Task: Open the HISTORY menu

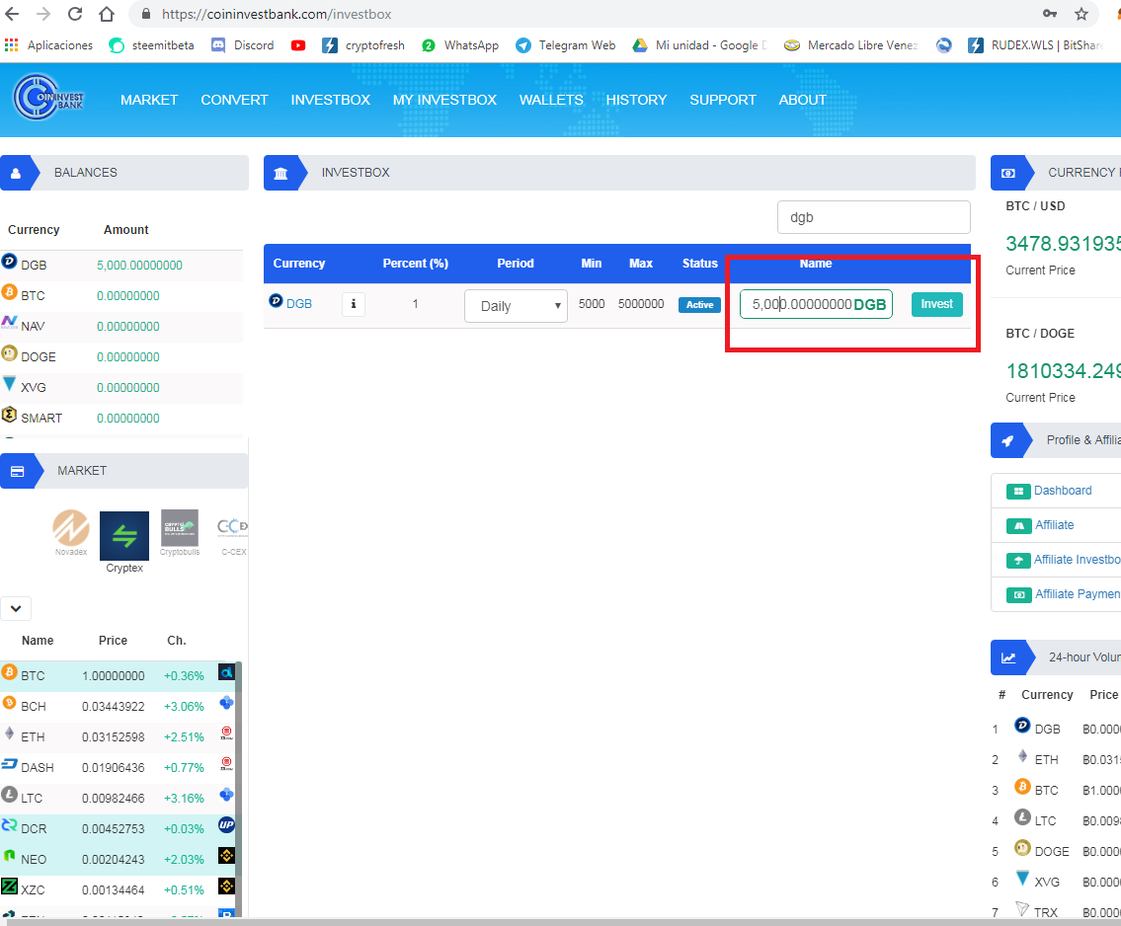Action: click(636, 100)
